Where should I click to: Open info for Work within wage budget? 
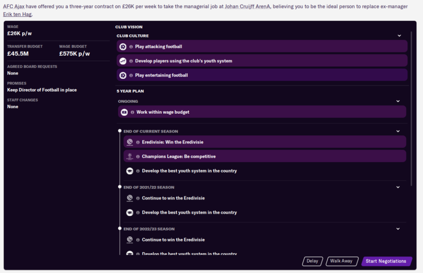pos(132,112)
